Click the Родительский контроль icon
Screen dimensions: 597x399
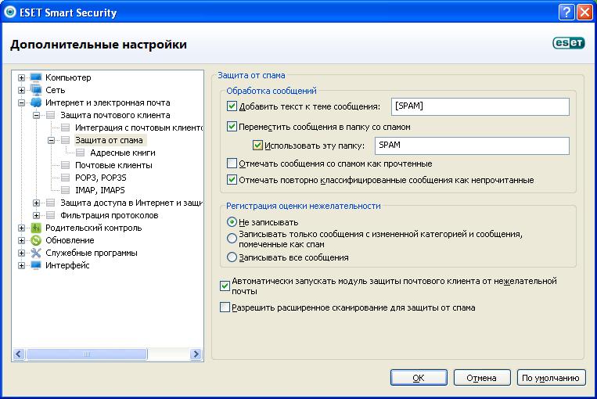point(36,228)
